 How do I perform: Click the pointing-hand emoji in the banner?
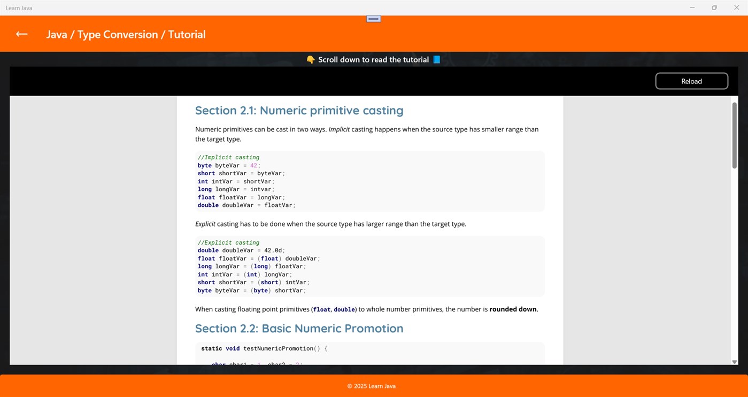point(310,59)
